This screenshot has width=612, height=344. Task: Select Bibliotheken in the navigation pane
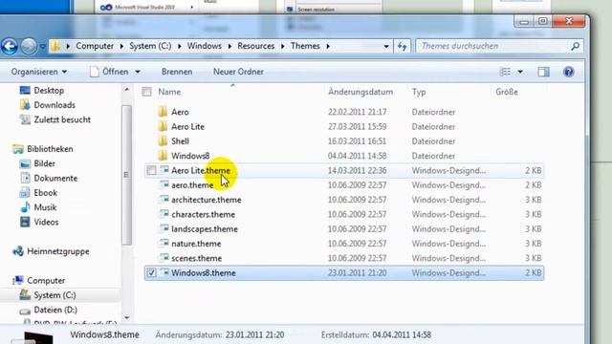tap(42, 149)
